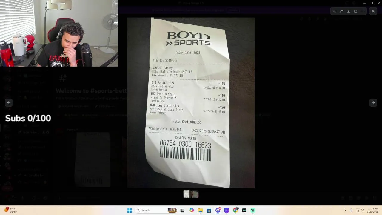382x215 pixels.
Task: Click the taskbar Search box
Action: point(156,210)
